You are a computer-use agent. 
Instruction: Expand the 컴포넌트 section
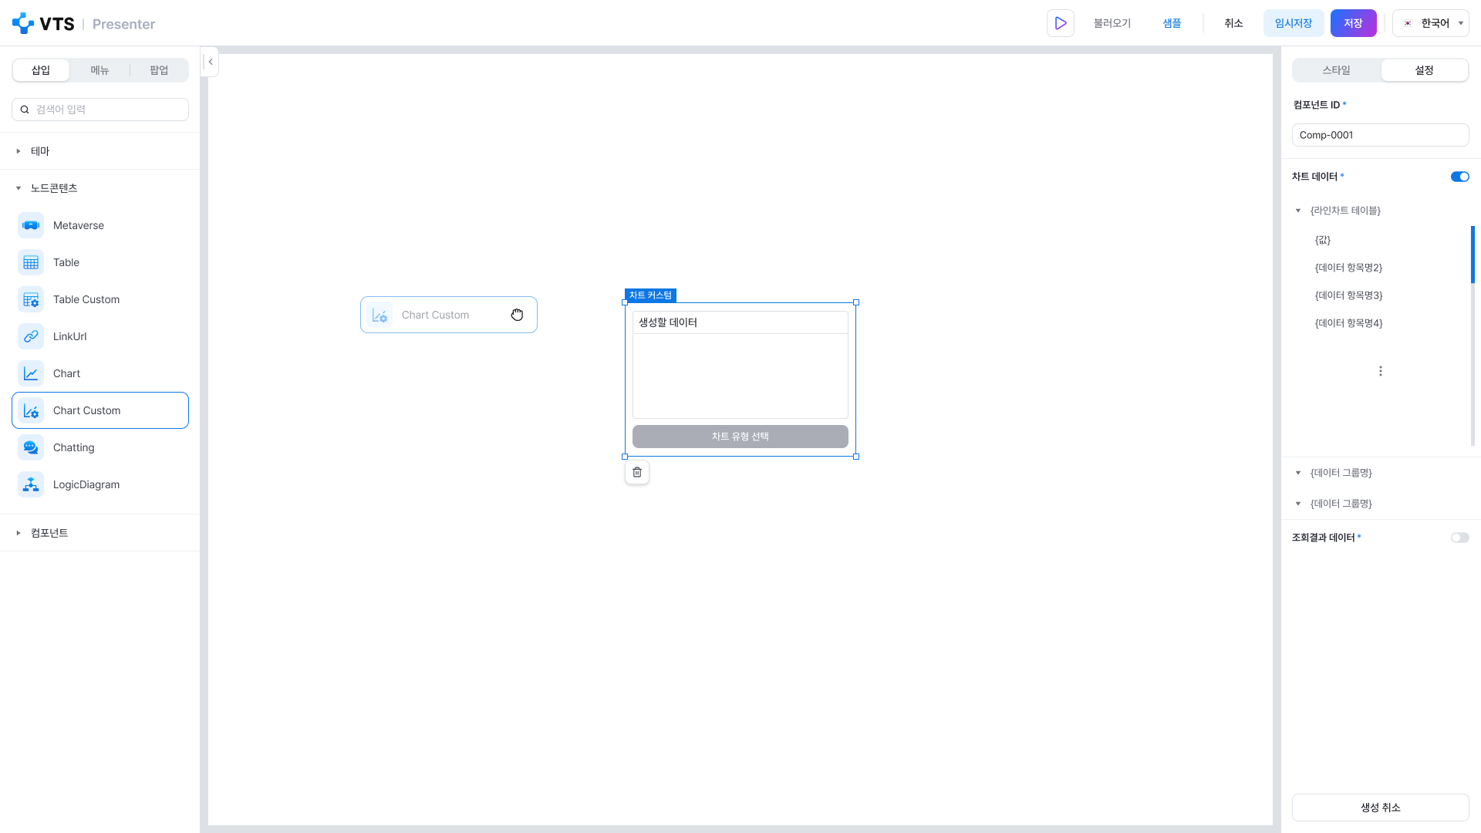[x=19, y=533]
